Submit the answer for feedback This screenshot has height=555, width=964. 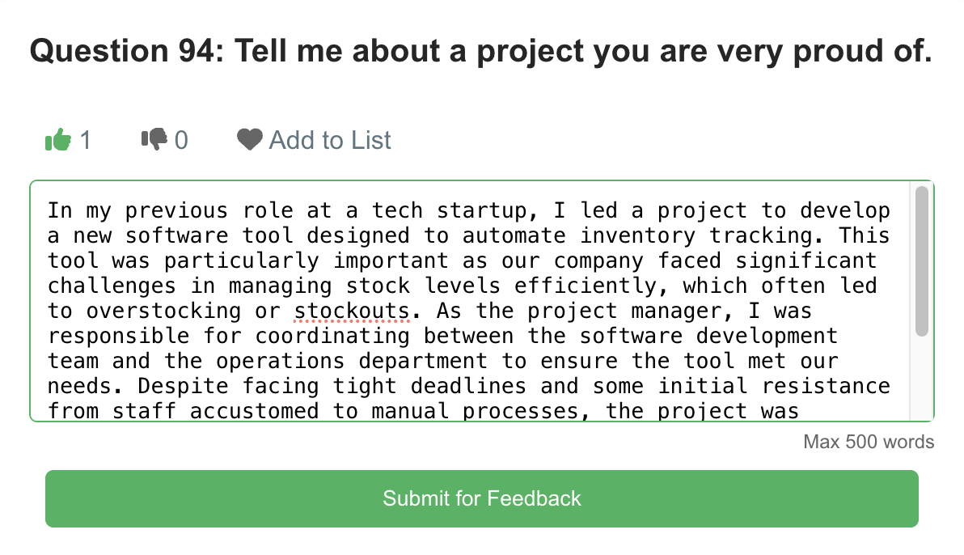pos(482,498)
